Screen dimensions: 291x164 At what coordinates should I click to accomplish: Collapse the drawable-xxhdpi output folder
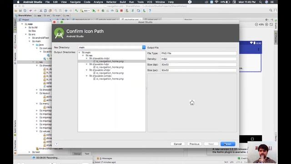pos(86,76)
